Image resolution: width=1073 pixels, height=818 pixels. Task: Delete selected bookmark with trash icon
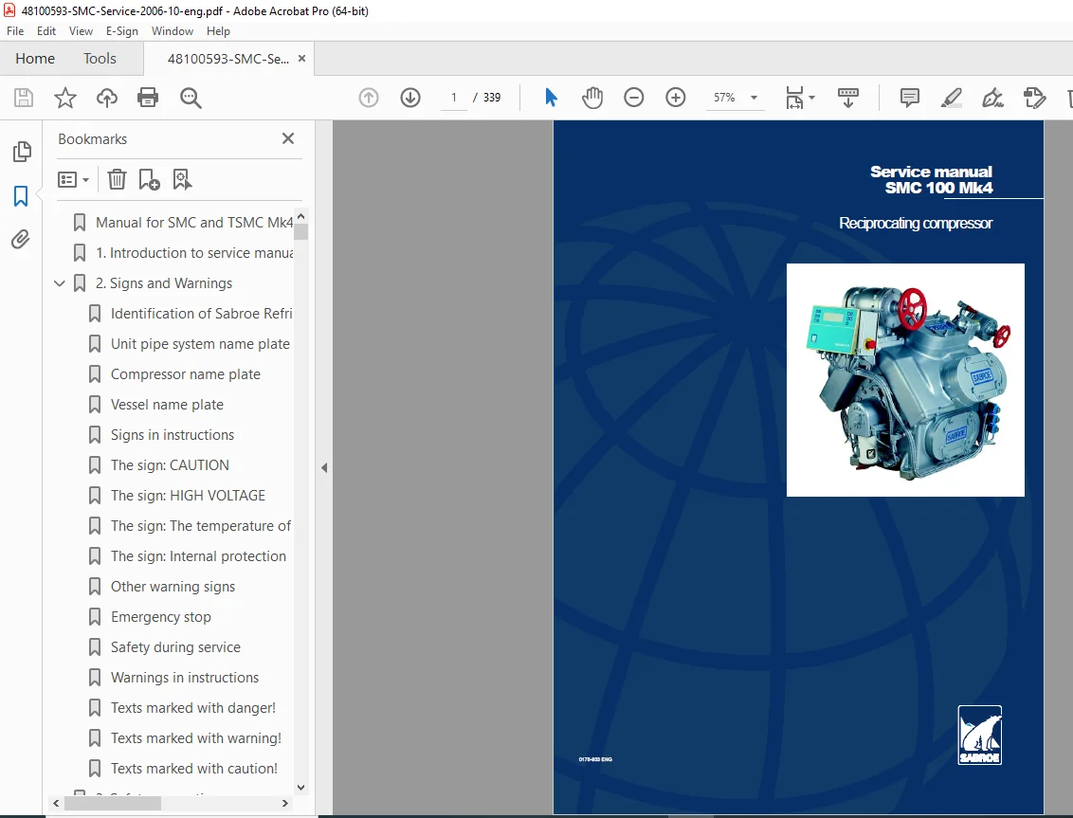point(117,179)
